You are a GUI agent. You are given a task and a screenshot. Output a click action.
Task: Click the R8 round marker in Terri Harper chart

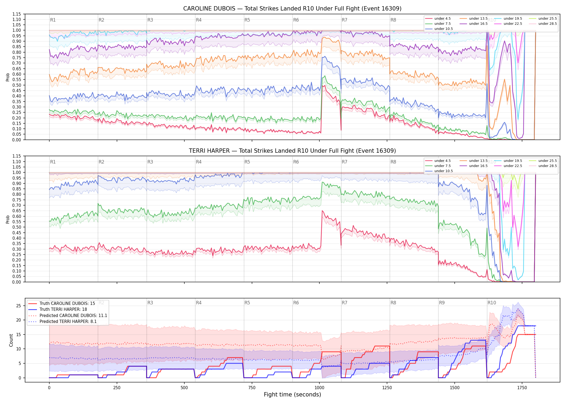(x=393, y=162)
